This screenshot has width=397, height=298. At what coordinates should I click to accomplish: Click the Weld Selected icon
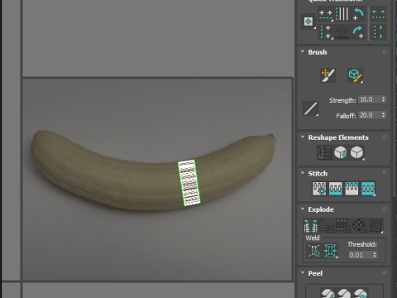click(x=331, y=251)
